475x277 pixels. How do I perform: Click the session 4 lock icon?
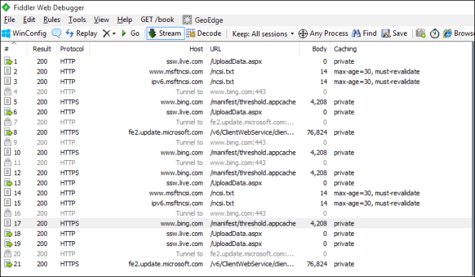pos(8,91)
